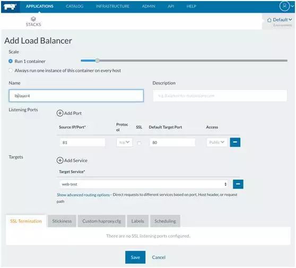Open the user avatar menu
The image size is (296, 268).
pos(284,6)
